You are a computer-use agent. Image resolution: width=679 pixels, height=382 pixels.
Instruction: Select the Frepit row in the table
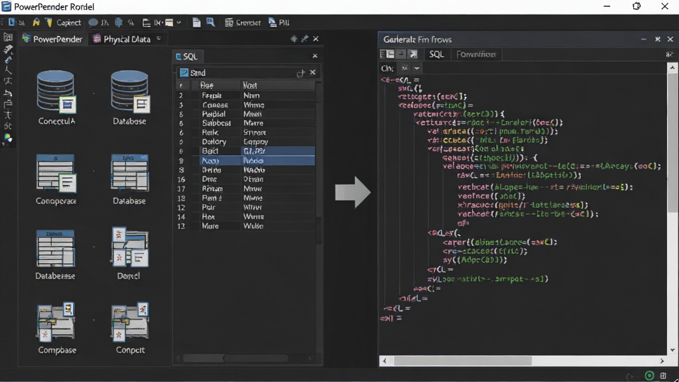pos(245,95)
